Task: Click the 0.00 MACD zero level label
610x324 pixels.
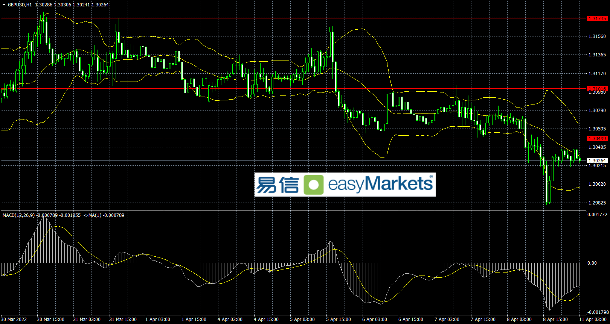Action: [592, 263]
